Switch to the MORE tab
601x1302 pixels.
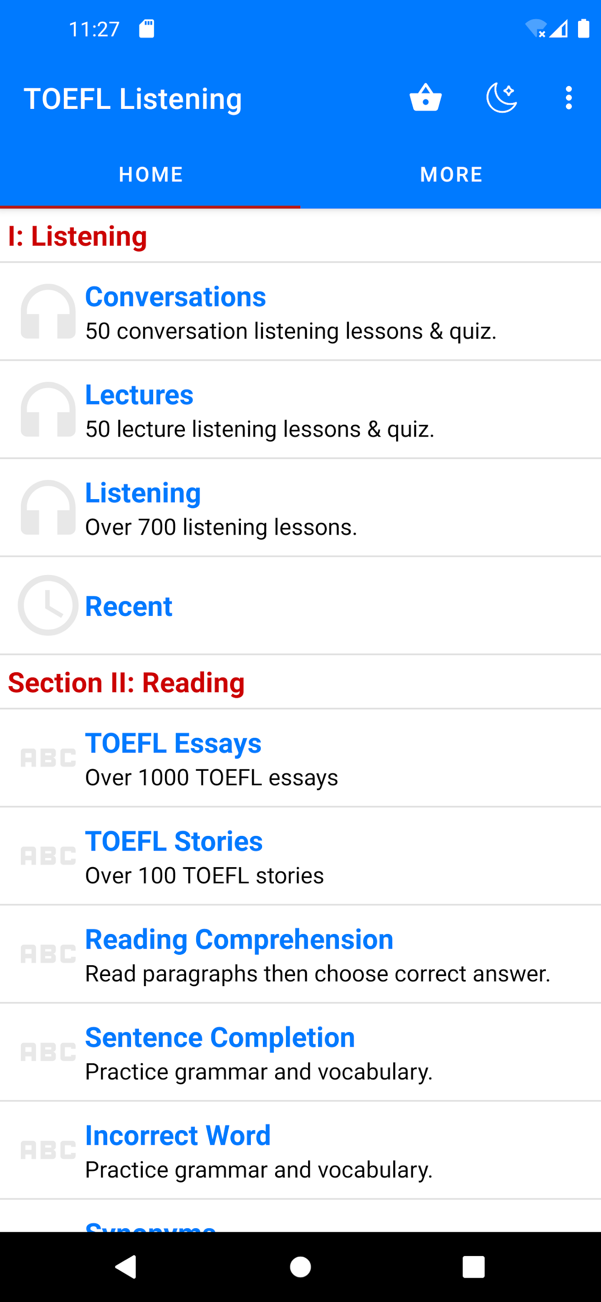[x=451, y=174]
